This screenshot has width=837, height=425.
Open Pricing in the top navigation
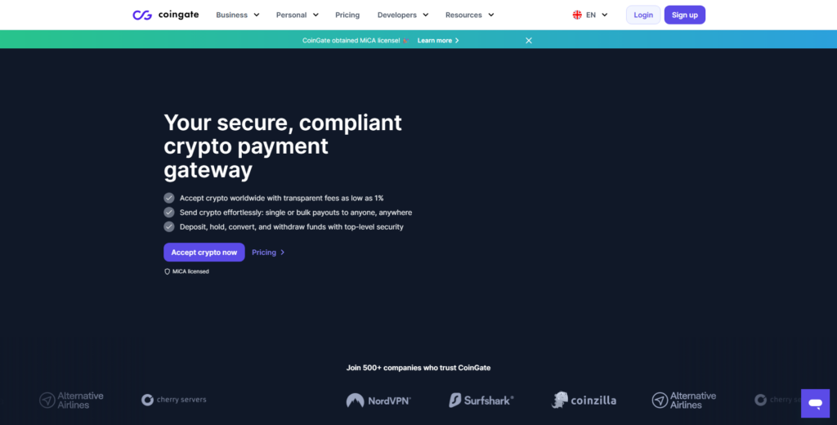pos(347,15)
